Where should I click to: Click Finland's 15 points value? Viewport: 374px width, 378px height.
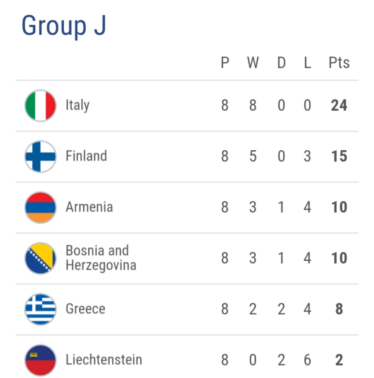[x=339, y=156]
